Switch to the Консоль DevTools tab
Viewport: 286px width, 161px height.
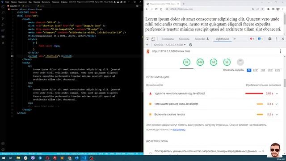click(184, 39)
